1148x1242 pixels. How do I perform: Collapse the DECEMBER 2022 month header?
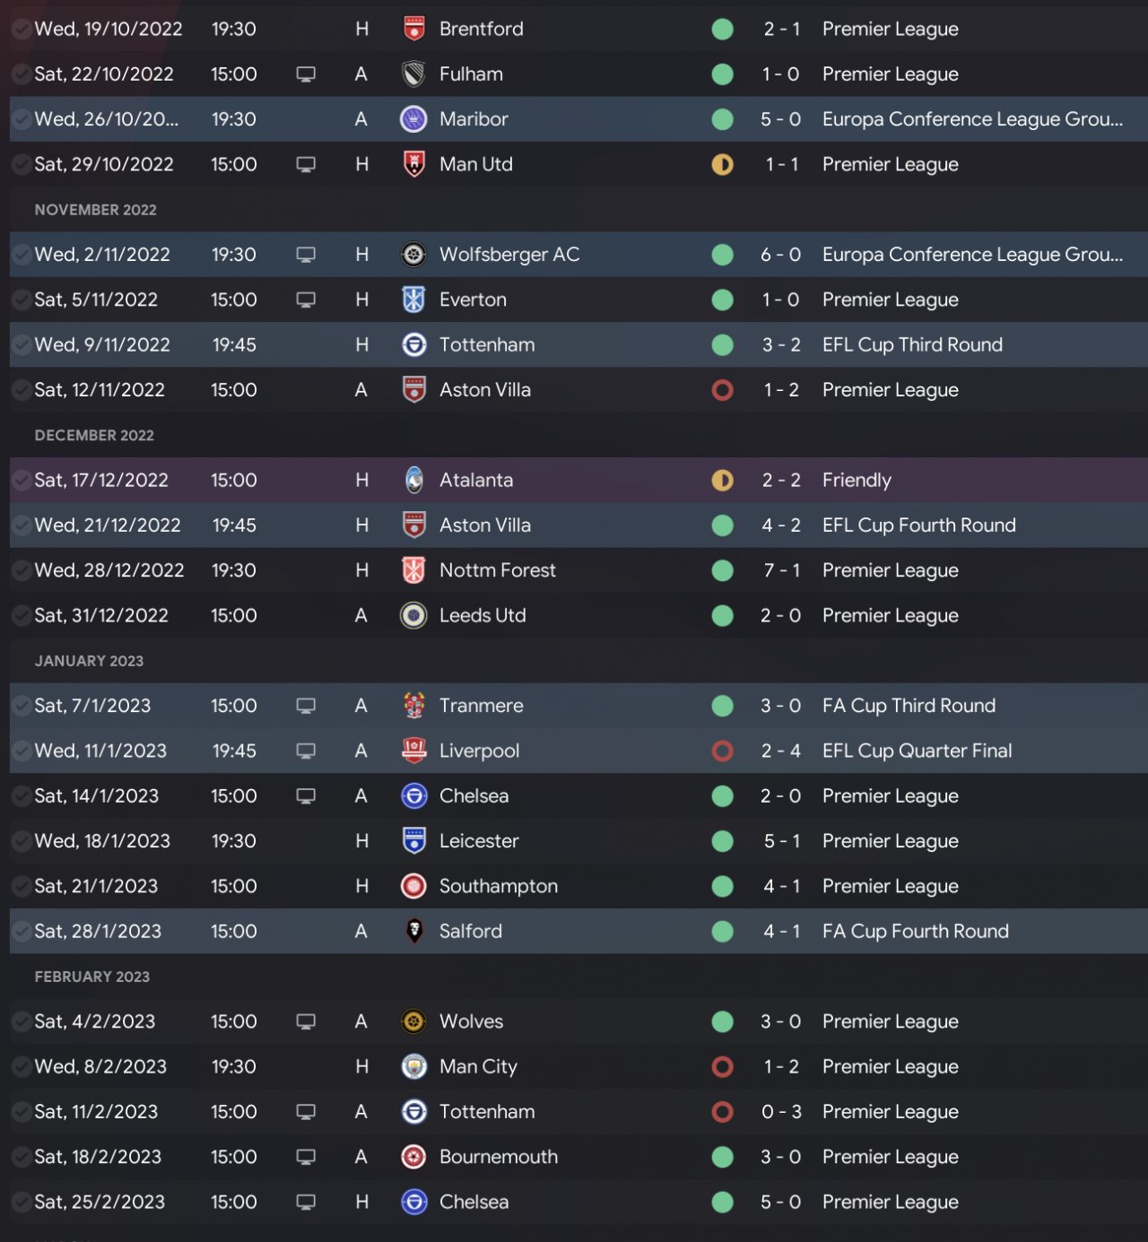point(94,435)
